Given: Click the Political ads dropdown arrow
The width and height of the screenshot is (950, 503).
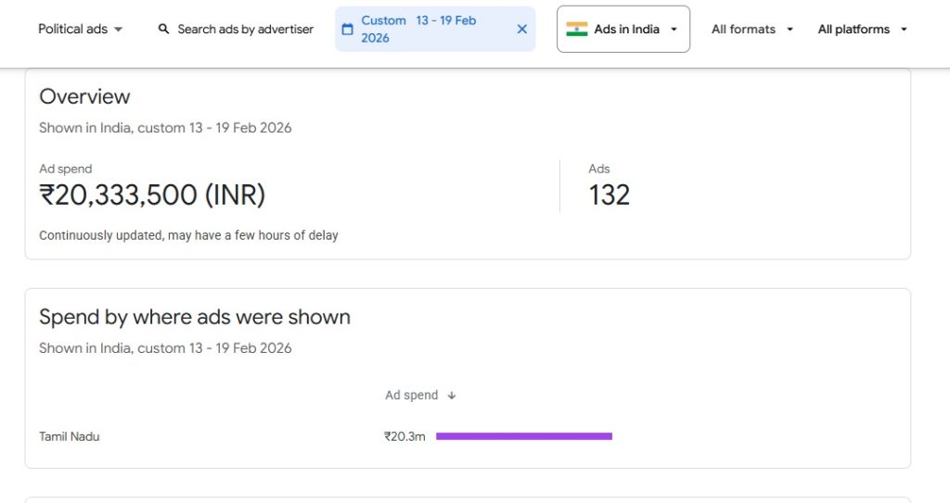Looking at the screenshot, I should pos(119,30).
